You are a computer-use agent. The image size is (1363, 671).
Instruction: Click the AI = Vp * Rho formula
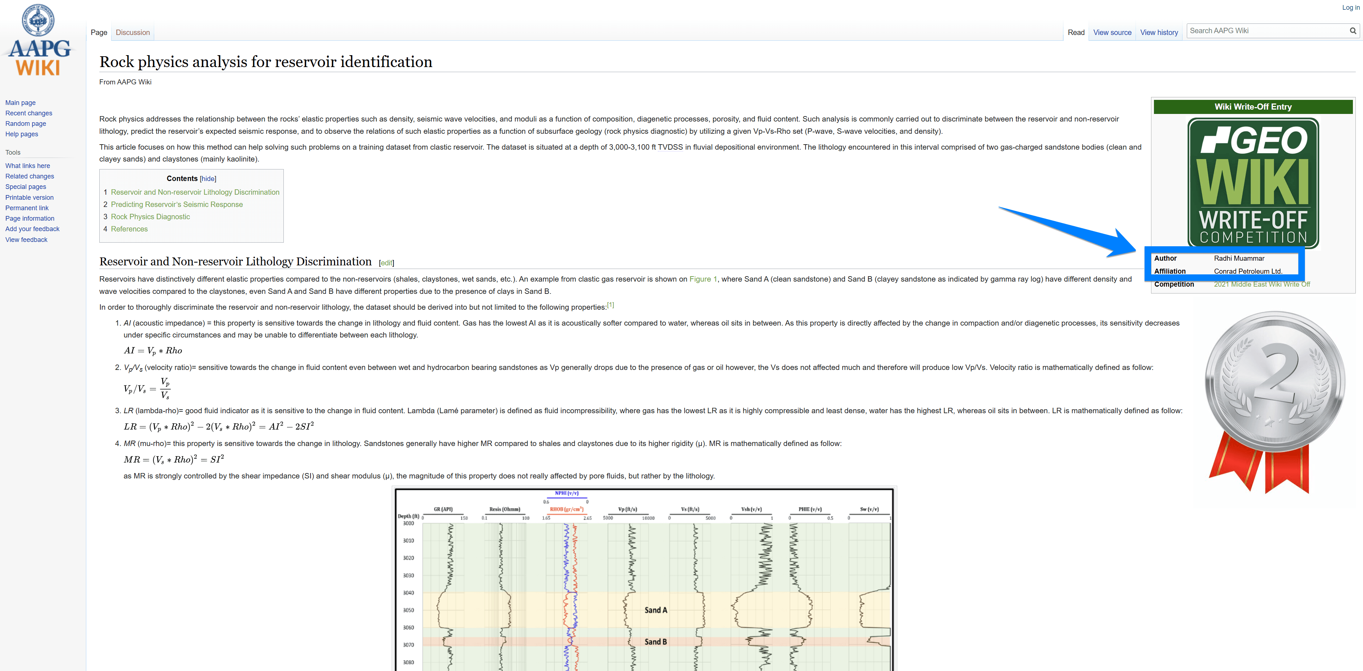153,350
